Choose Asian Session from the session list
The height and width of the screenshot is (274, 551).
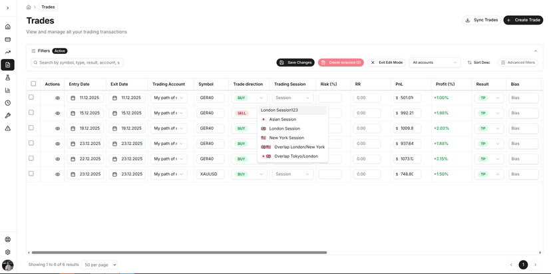click(x=293, y=120)
